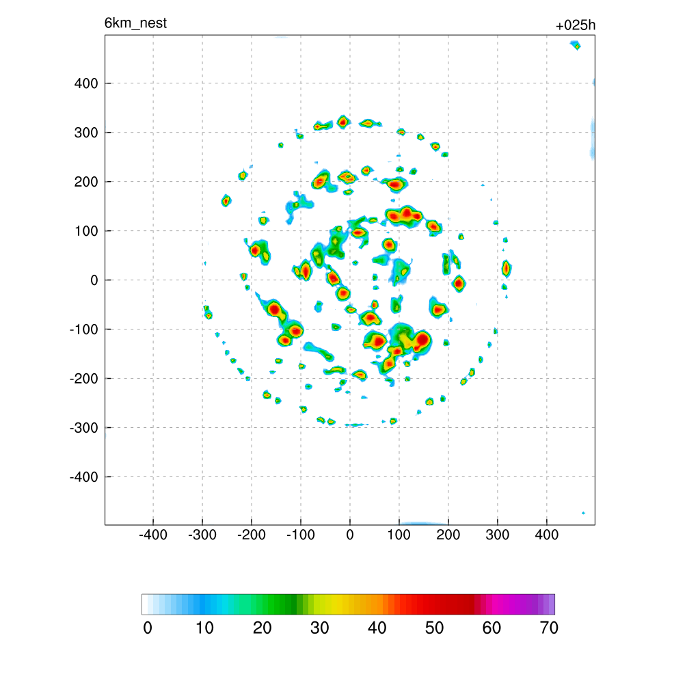700x700 pixels.
Task: Click the colorbar label "30"
Action: click(x=320, y=628)
